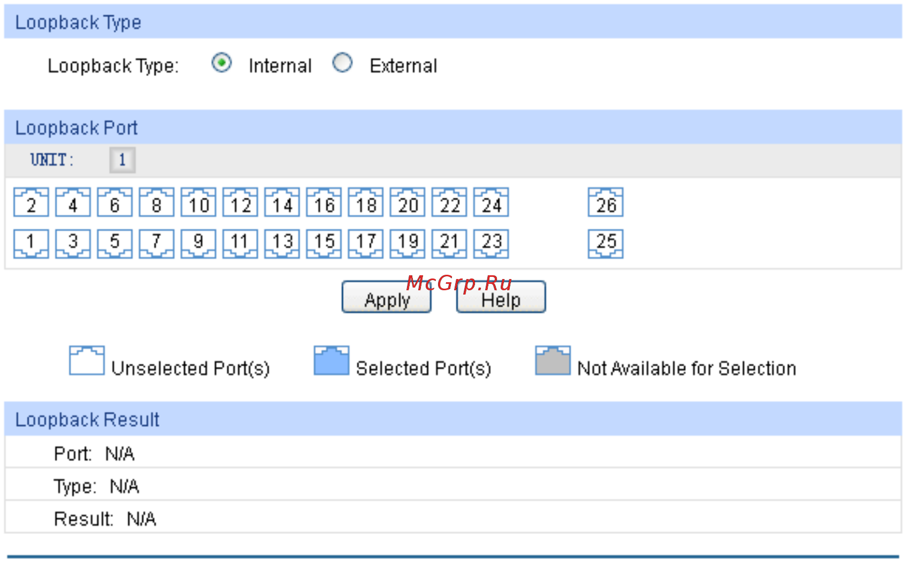This screenshot has width=912, height=565.
Task: Click the 'Loopback Type:' field label
Action: coord(113,66)
